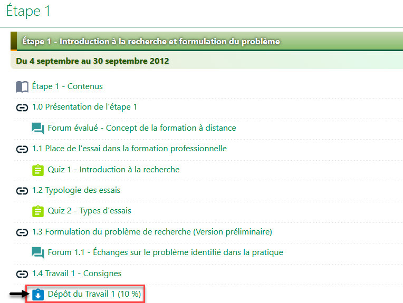Click the link icon next to 1.0 Présentation
The height and width of the screenshot is (303, 403).
tap(22, 107)
